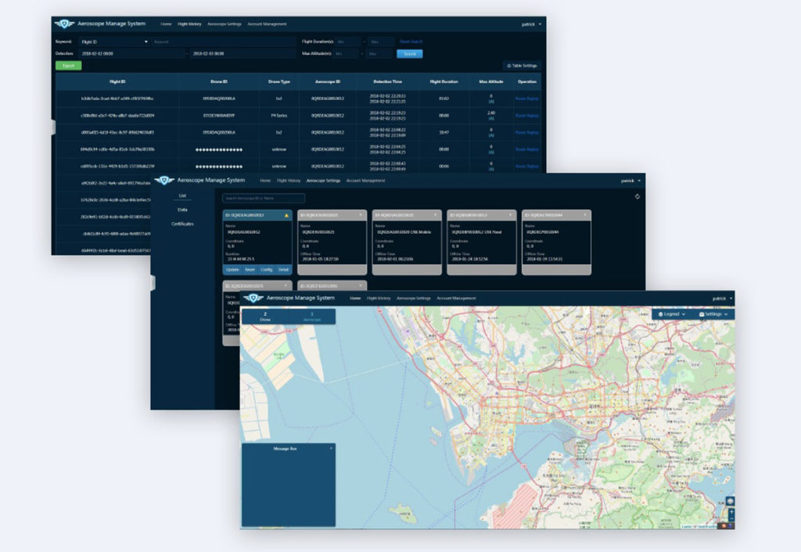This screenshot has height=552, width=801.
Task: Click the green Export button
Action: (x=69, y=66)
